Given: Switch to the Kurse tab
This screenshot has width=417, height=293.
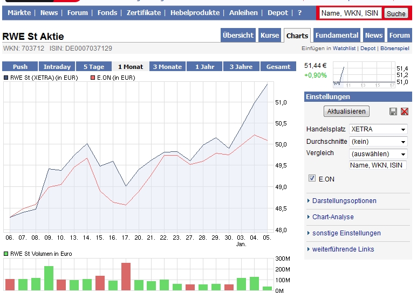Looking at the screenshot, I should [x=270, y=36].
